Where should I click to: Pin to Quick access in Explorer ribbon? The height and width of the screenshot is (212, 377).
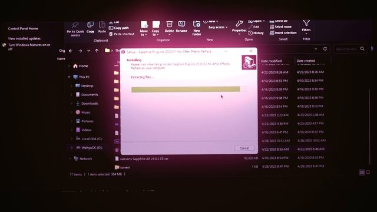coord(75,29)
